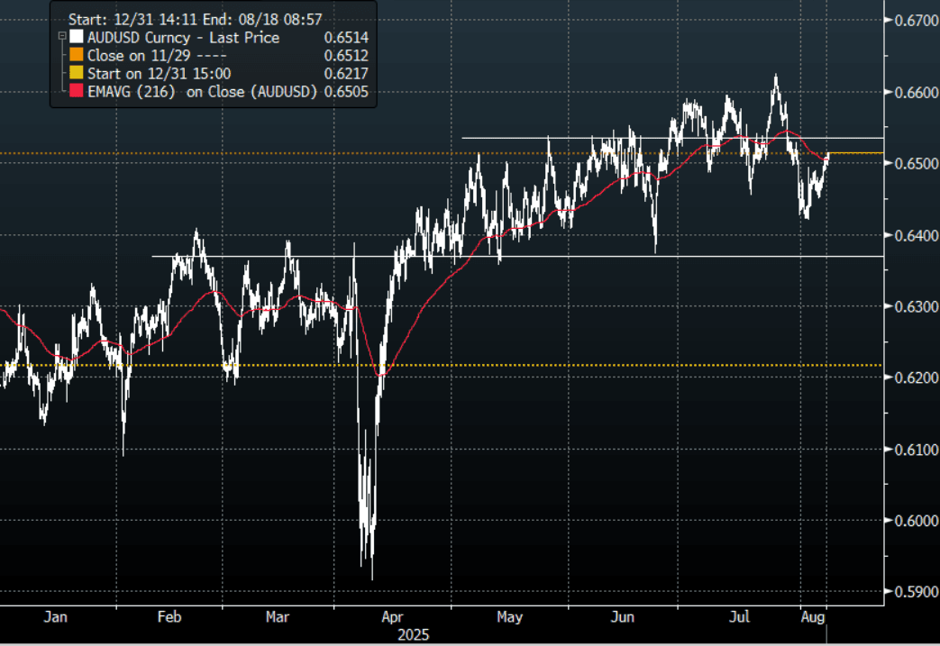Collapse the legend tree using the minus box
This screenshot has width=940, height=646.
point(61,38)
